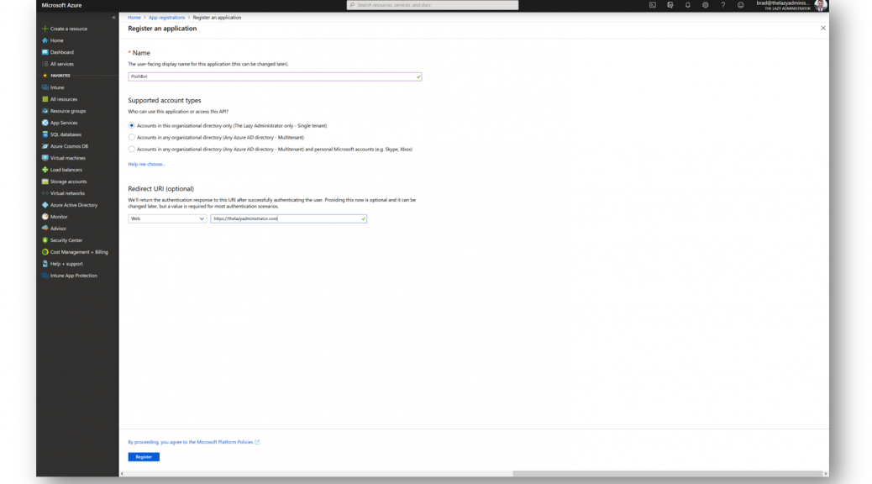Select single tenant accounts radio option
Image resolution: width=872 pixels, height=484 pixels.
point(131,126)
